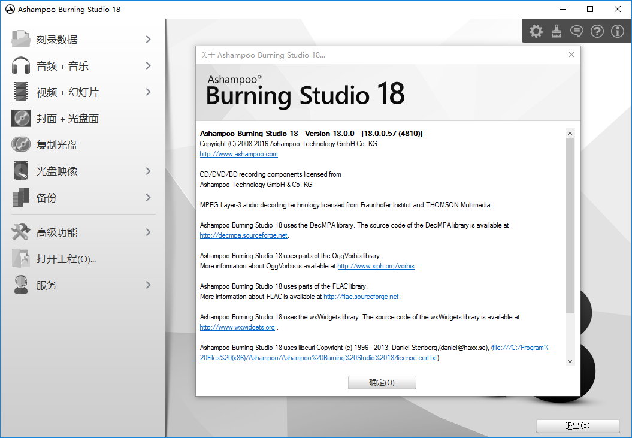Viewport: 632px width, 438px height.
Task: Select the 高级功能 menu entry
Action: coord(83,232)
